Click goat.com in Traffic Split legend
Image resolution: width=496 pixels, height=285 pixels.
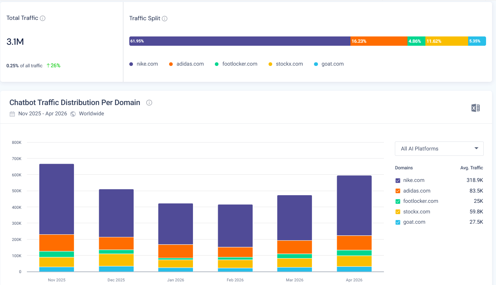[x=329, y=64]
